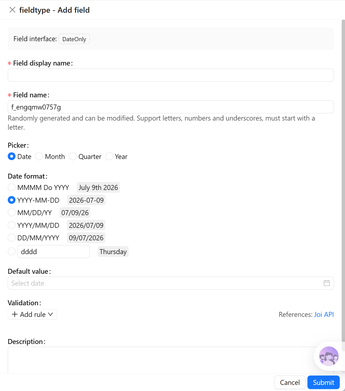The image size is (345, 391).
Task: Click the floating support avatar icon
Action: tap(329, 356)
